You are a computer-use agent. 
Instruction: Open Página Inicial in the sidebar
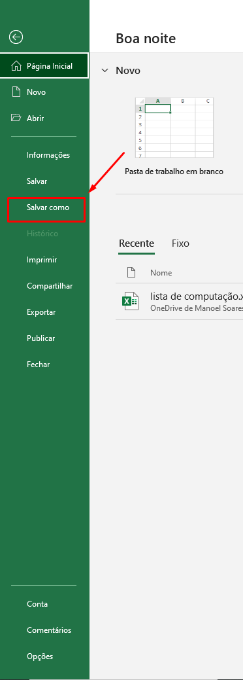(44, 66)
